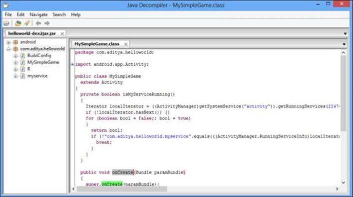The height and width of the screenshot is (197, 353).
Task: Click the BuildConfig class file icon
Action: [x=23, y=55]
